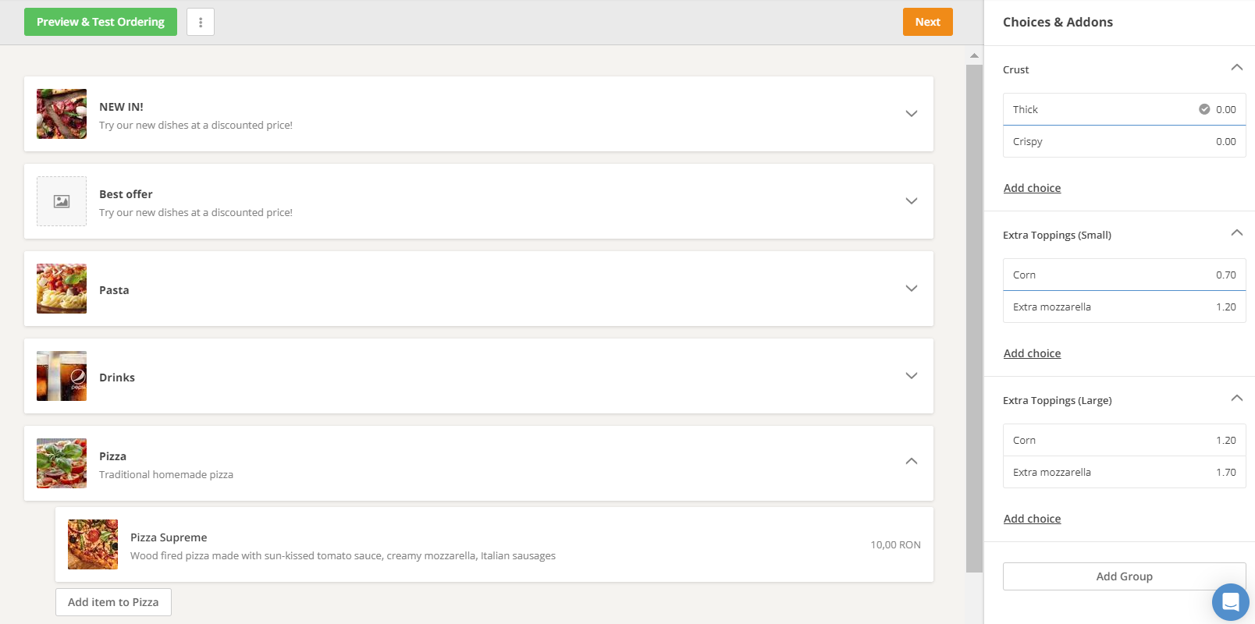The width and height of the screenshot is (1255, 624).
Task: Click Add choice under Crust group
Action: [x=1032, y=188]
